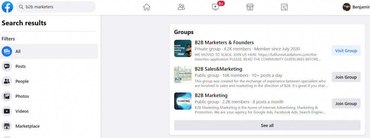The image size is (370, 138).
Task: Join the B2B Marketing group
Action: pos(346,103)
